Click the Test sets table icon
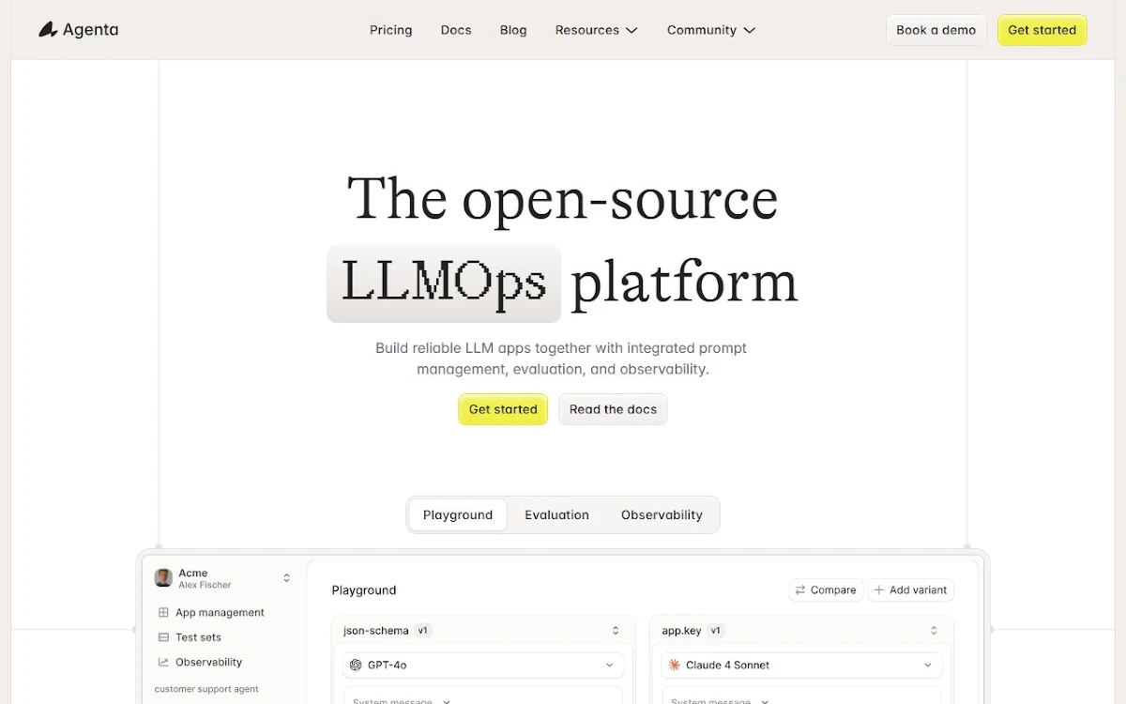1126x704 pixels. pyautogui.click(x=163, y=637)
